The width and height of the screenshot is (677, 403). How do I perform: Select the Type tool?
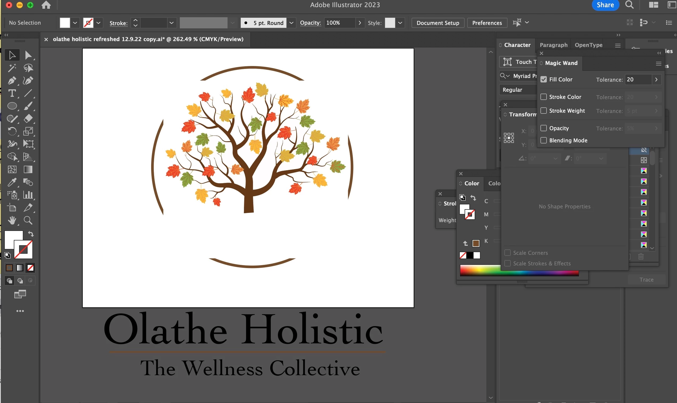12,93
